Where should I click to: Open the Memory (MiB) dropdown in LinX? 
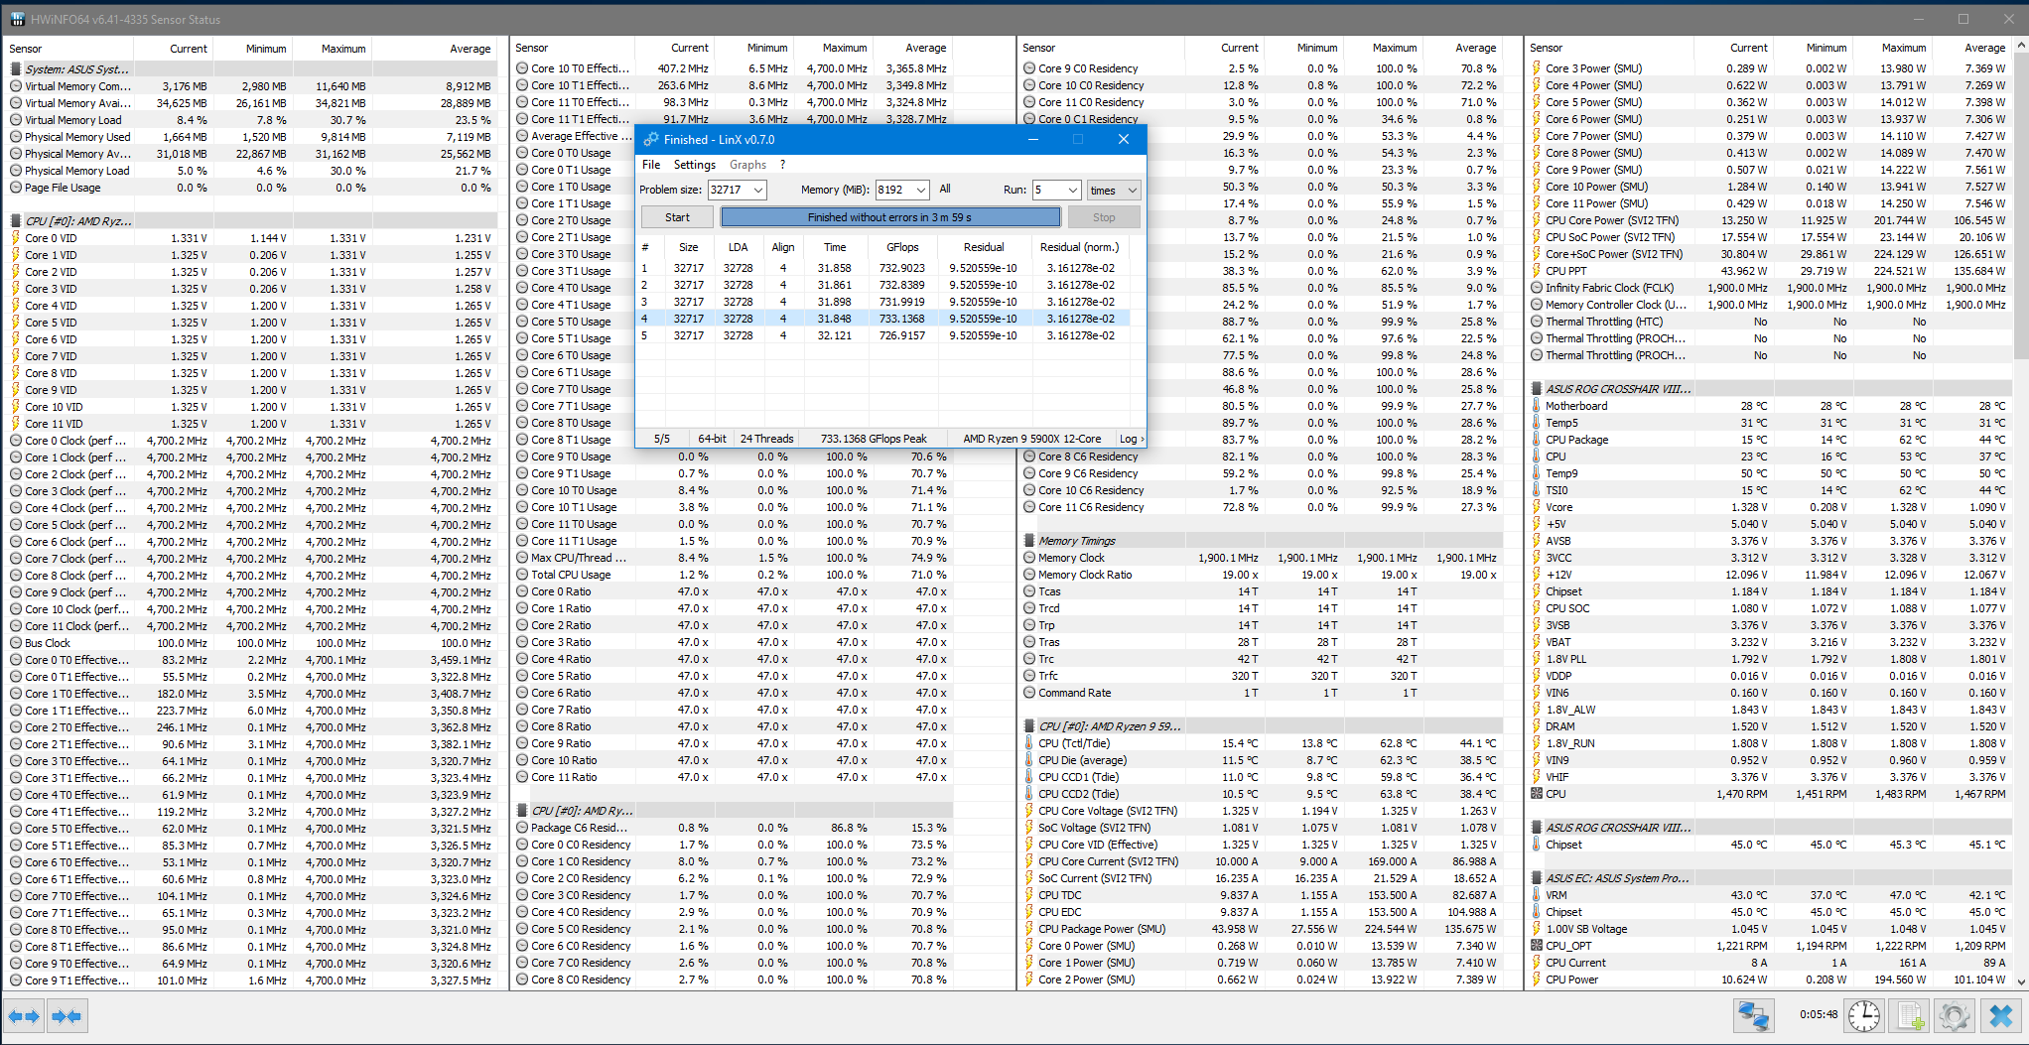[921, 190]
